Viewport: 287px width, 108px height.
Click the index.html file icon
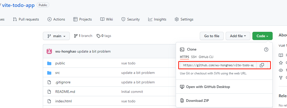(49, 101)
